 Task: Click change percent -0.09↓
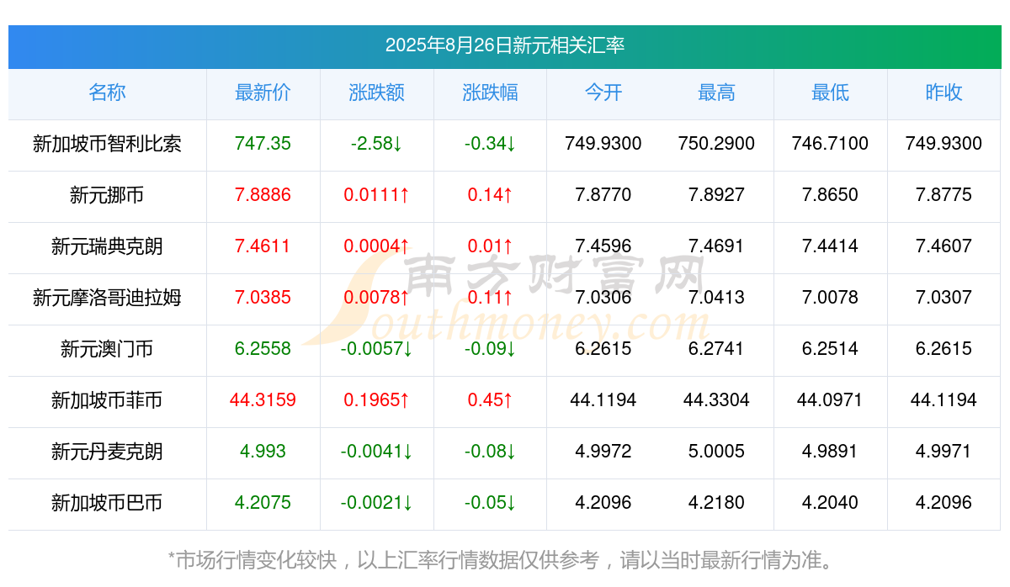[x=490, y=349]
